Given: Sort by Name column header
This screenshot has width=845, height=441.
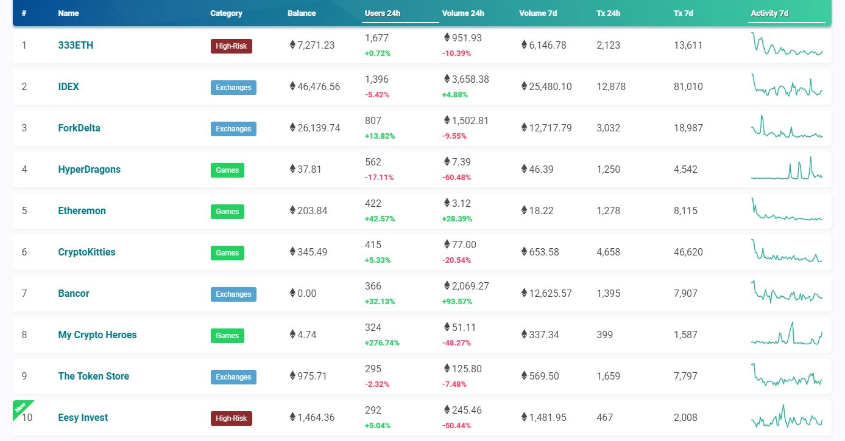Looking at the screenshot, I should coord(68,13).
